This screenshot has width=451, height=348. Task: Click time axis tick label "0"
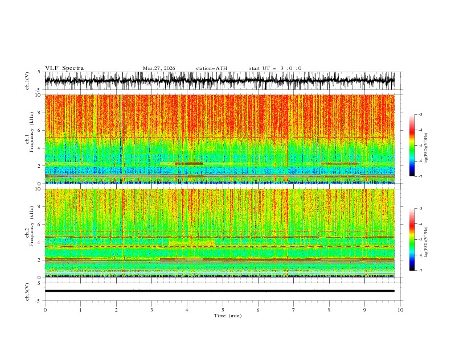[45, 310]
